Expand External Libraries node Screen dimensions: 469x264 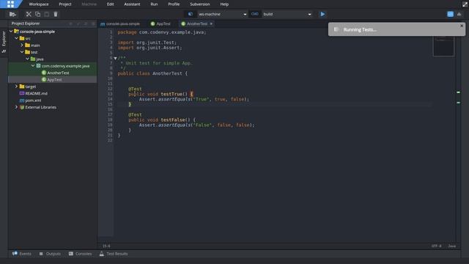16,107
